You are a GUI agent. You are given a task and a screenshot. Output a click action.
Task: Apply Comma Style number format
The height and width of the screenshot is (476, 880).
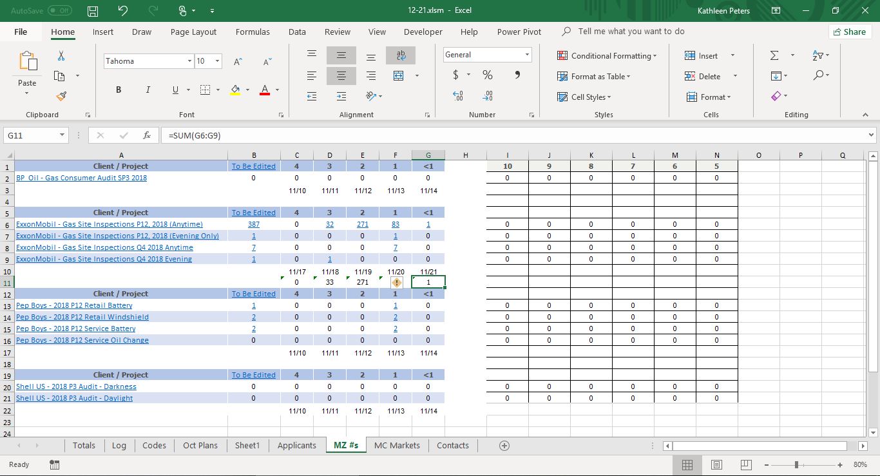[x=517, y=75]
